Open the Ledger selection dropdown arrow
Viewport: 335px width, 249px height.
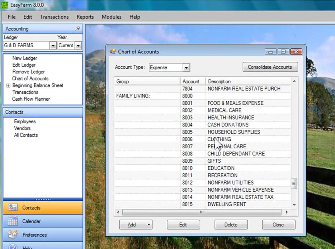52,46
